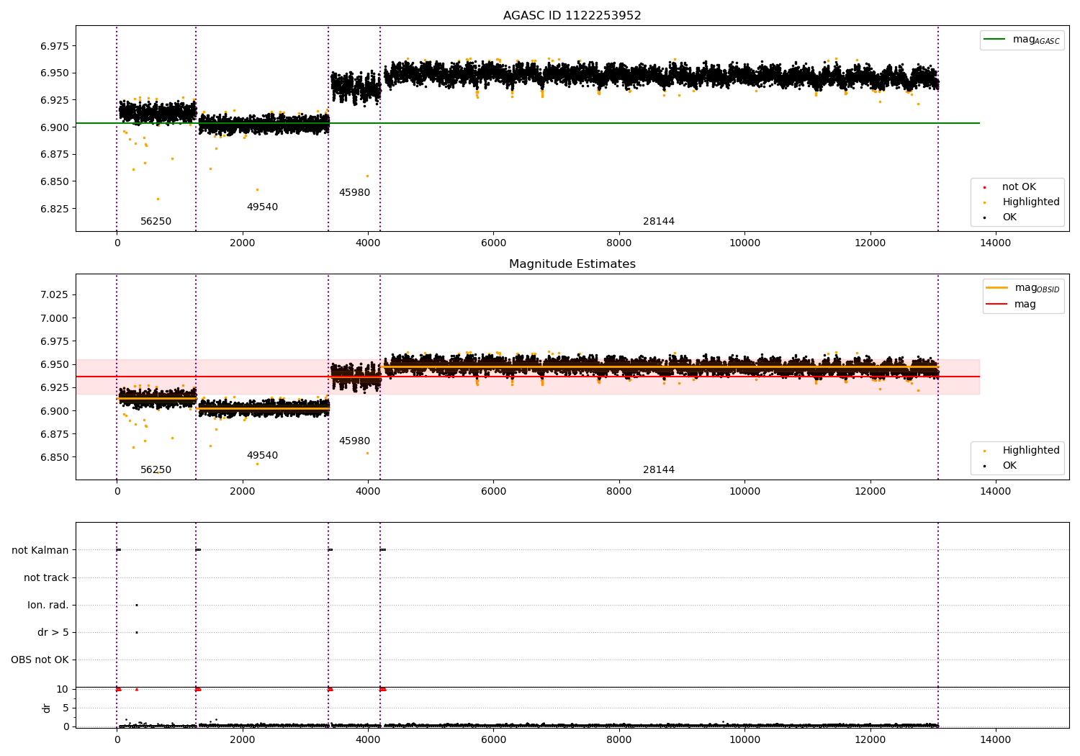Click the "not Kalman" axis label

coord(40,550)
